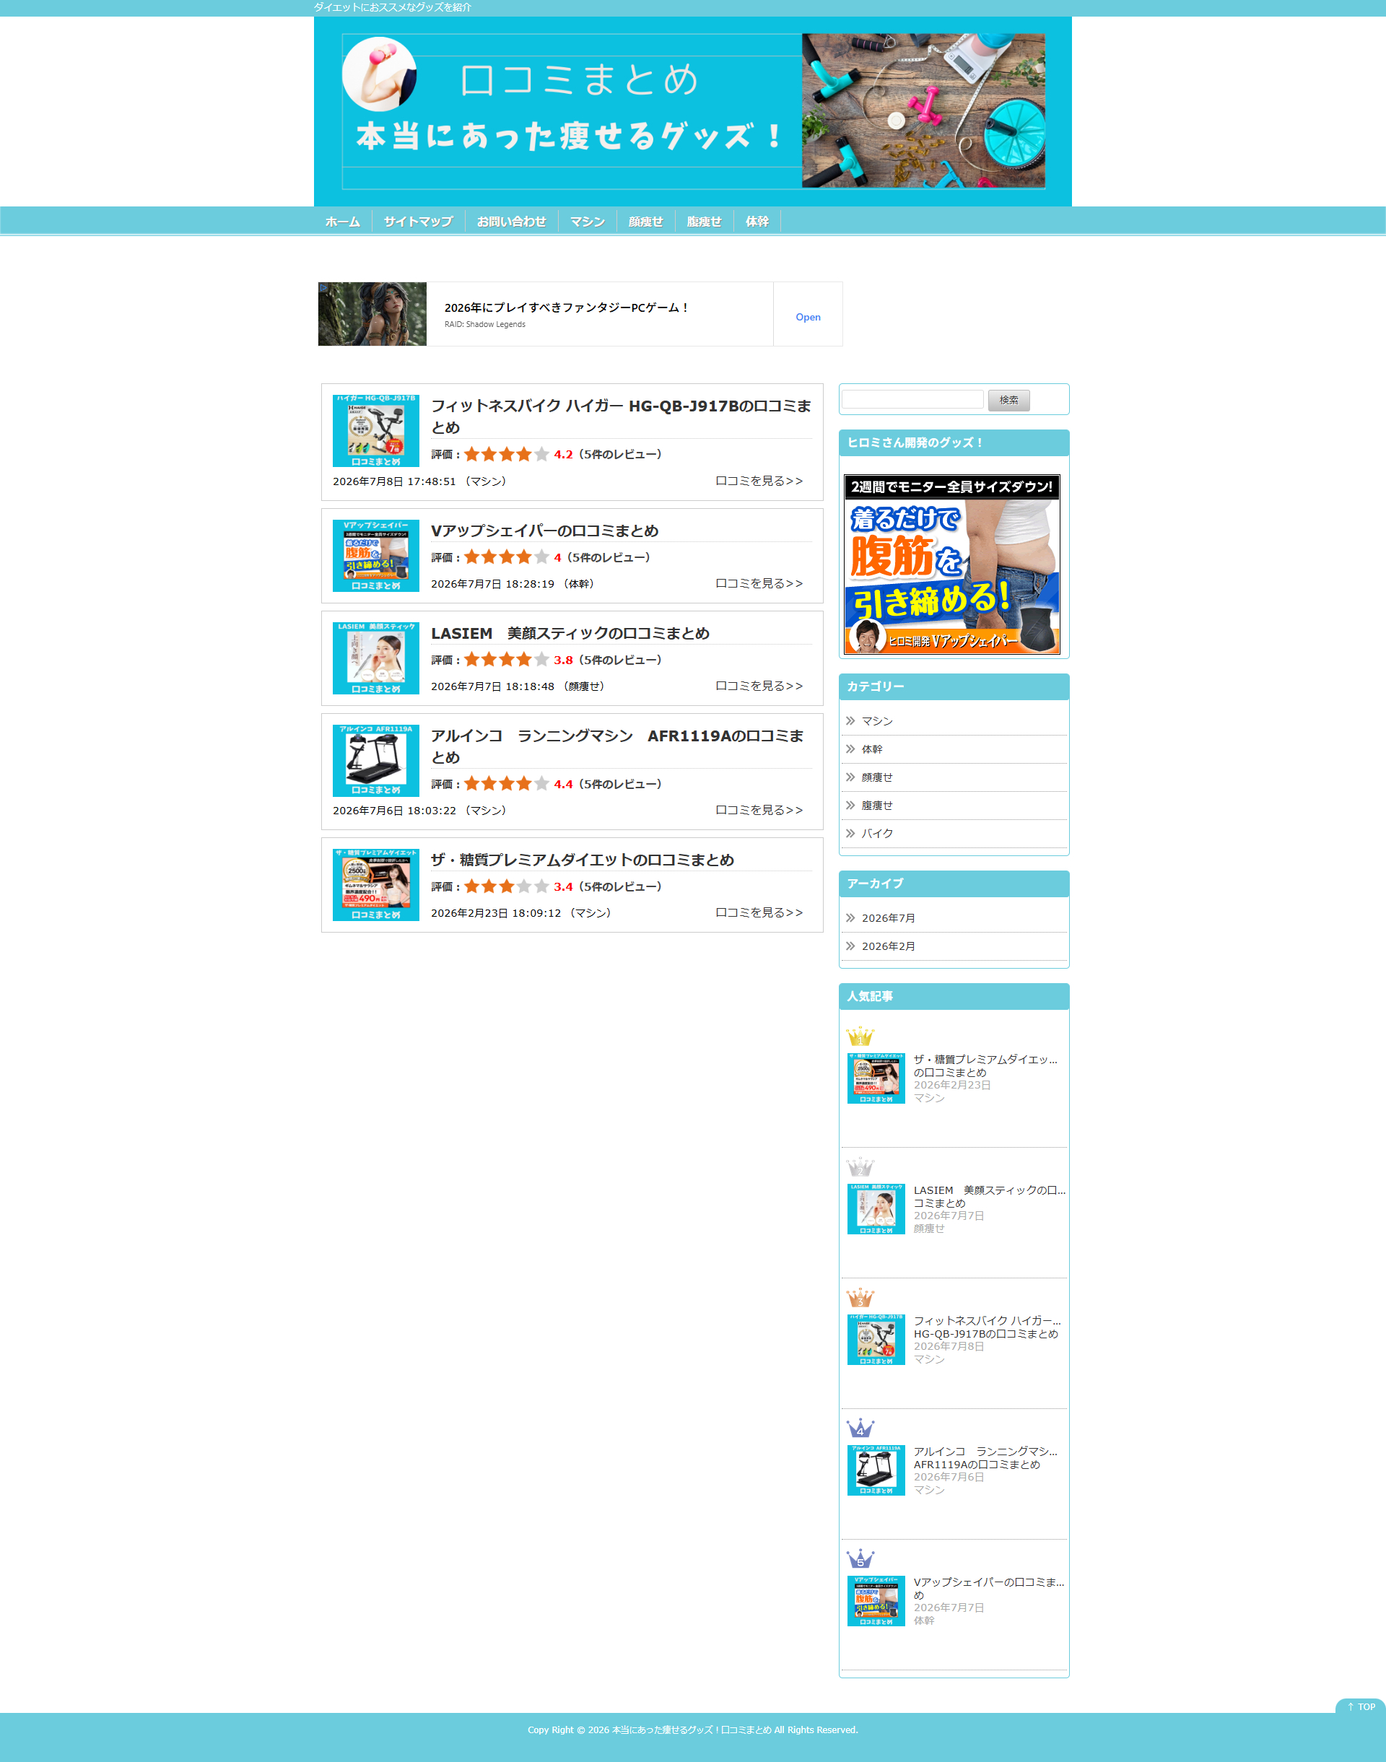Click the ハイガー fitness bike post thumbnail

click(x=375, y=431)
